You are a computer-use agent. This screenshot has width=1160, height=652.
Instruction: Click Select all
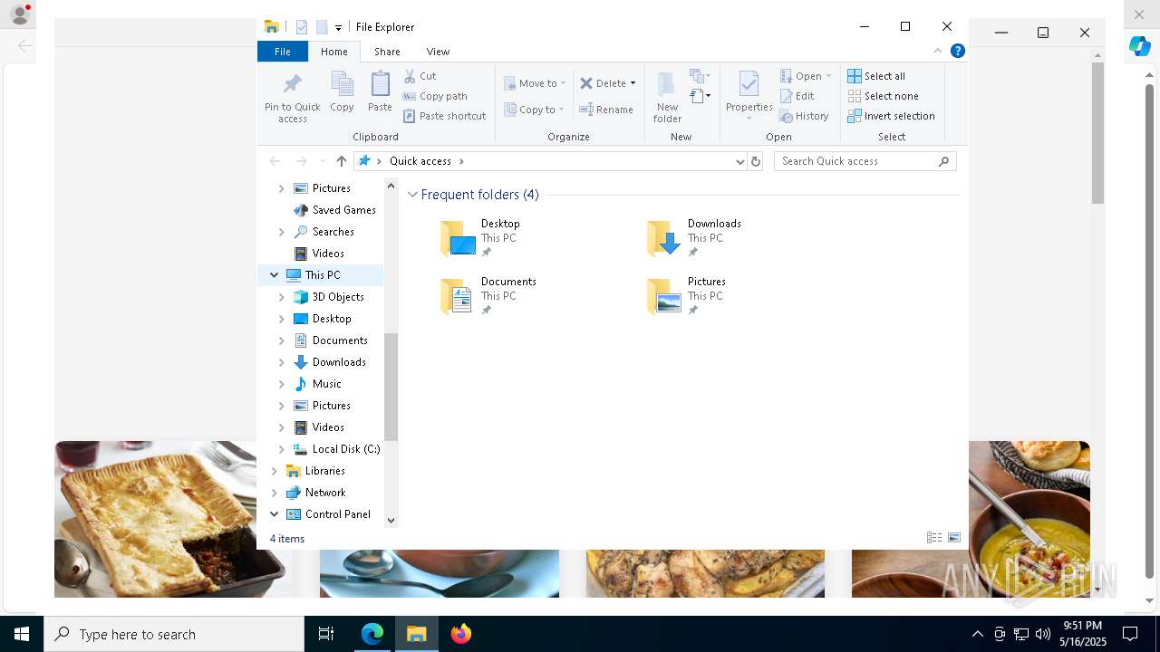pyautogui.click(x=876, y=76)
